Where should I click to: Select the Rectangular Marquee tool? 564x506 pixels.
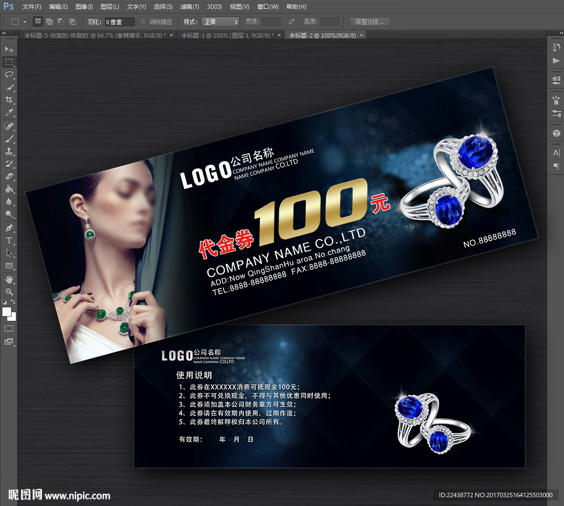[9, 62]
